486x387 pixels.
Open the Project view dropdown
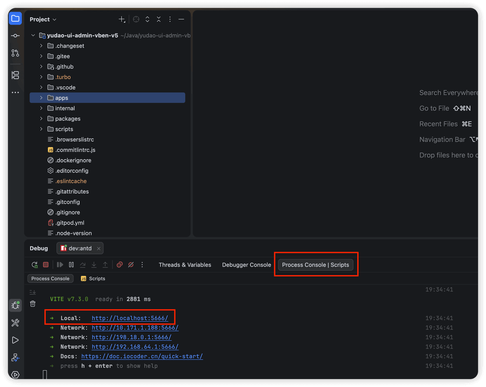(43, 20)
